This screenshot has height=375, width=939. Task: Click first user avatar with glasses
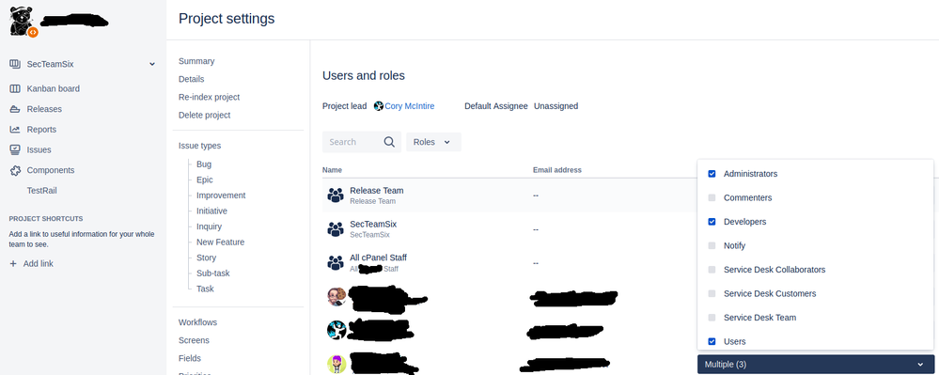point(336,296)
